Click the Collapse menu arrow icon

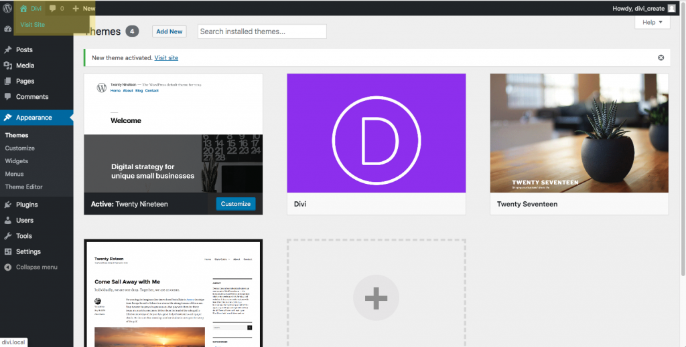click(7, 267)
